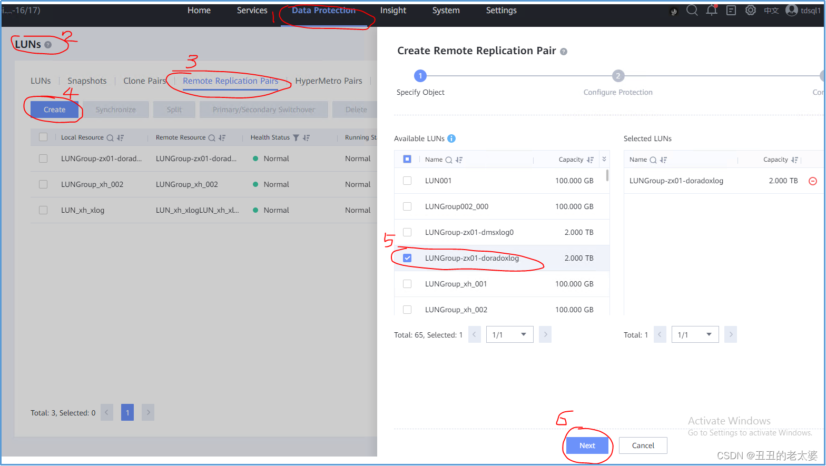Open the gear settings icon in header
826x466 pixels.
tap(751, 11)
